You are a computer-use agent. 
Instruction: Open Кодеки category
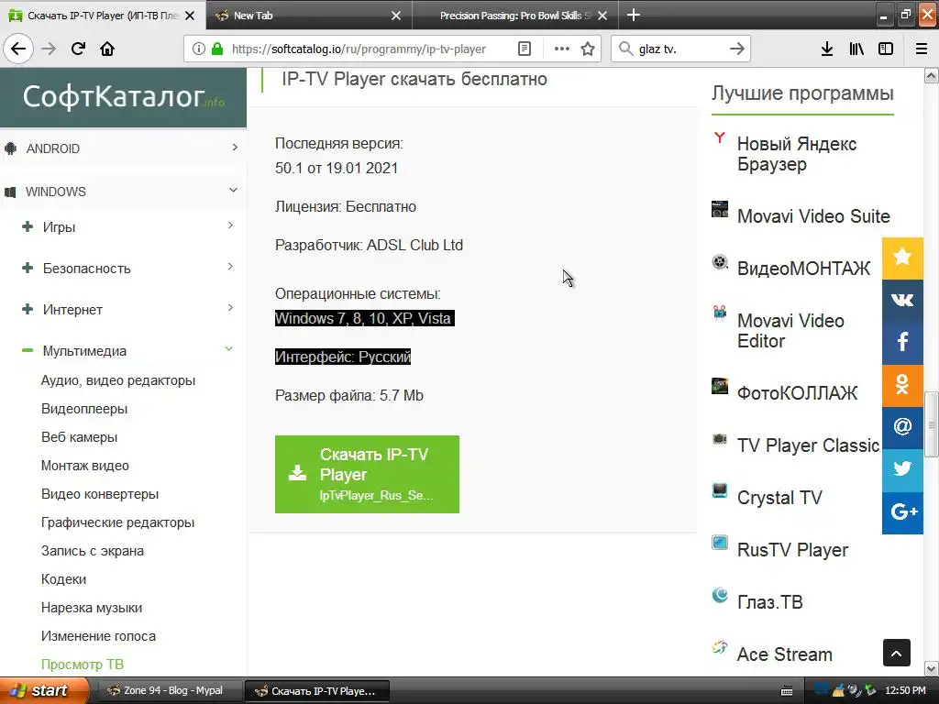(63, 579)
